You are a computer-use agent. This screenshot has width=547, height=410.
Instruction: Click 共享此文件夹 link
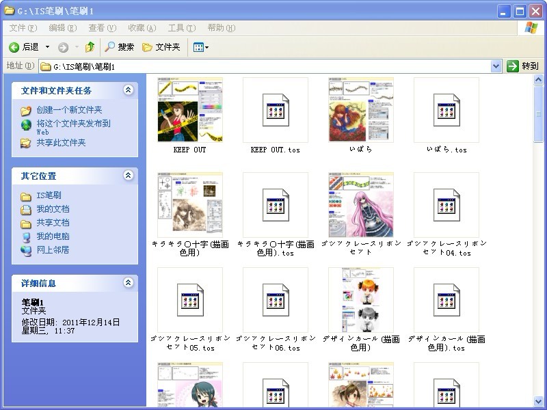[x=61, y=143]
